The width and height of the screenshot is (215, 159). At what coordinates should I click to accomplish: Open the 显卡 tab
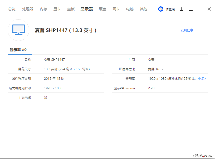click(57, 9)
